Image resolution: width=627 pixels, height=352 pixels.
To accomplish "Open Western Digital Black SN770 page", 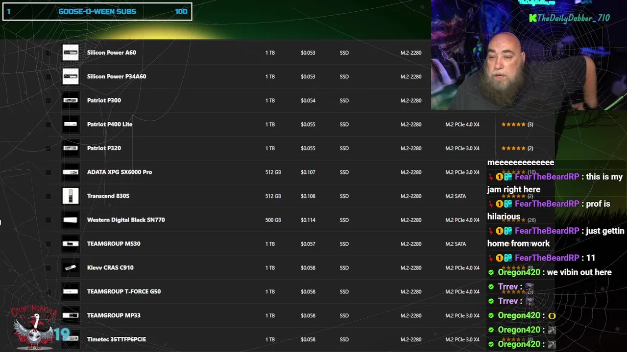I will [x=126, y=220].
